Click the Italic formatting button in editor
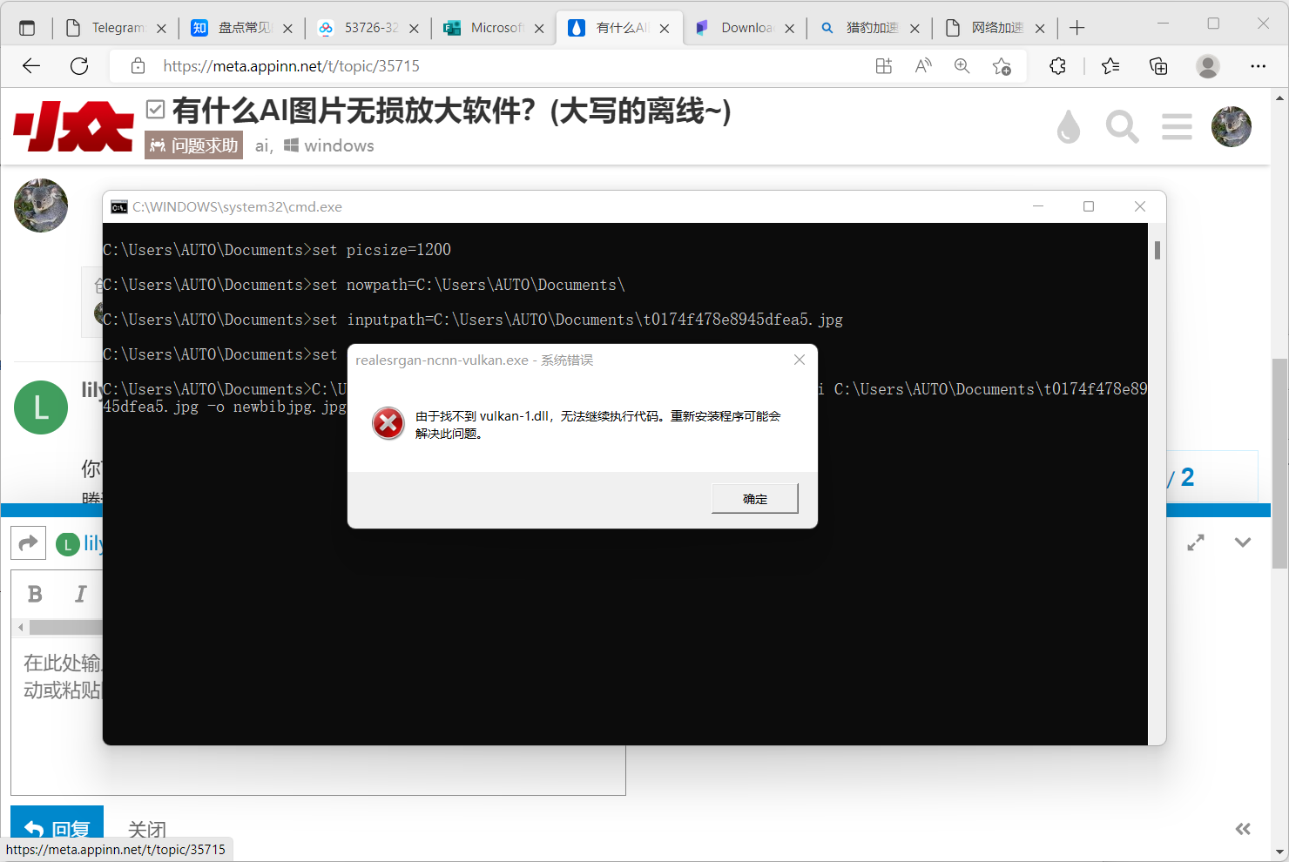 [80, 594]
